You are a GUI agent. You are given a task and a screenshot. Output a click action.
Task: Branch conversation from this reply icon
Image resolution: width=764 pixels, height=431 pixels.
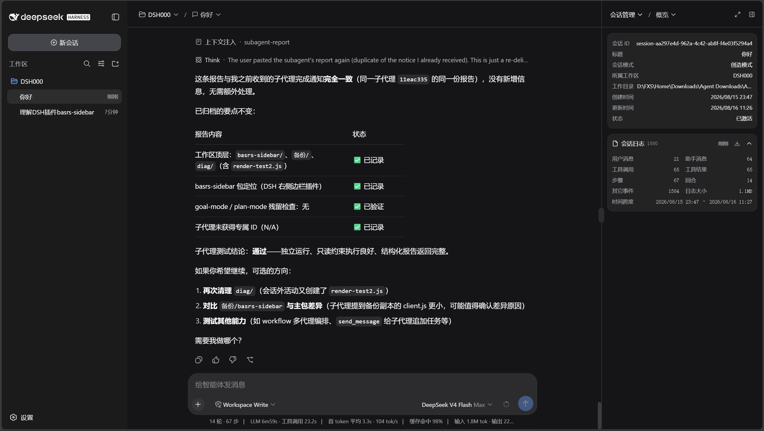[x=250, y=360]
